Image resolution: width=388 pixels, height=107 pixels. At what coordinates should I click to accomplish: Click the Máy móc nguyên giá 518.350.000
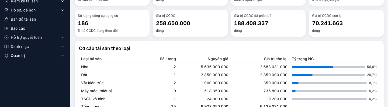216,91
